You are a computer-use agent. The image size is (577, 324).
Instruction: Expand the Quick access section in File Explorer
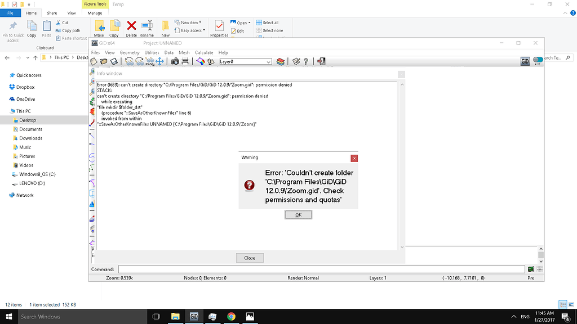coord(6,75)
